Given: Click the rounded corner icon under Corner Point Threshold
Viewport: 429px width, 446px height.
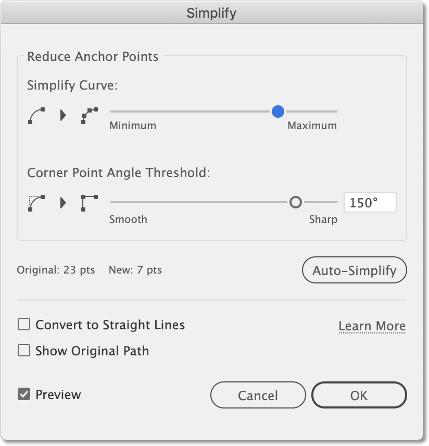Looking at the screenshot, I should click(x=36, y=203).
